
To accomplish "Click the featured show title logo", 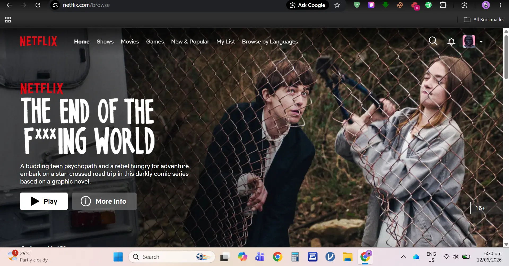I will [88, 119].
